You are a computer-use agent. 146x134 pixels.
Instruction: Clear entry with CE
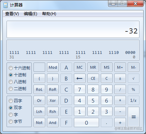(x=93, y=78)
